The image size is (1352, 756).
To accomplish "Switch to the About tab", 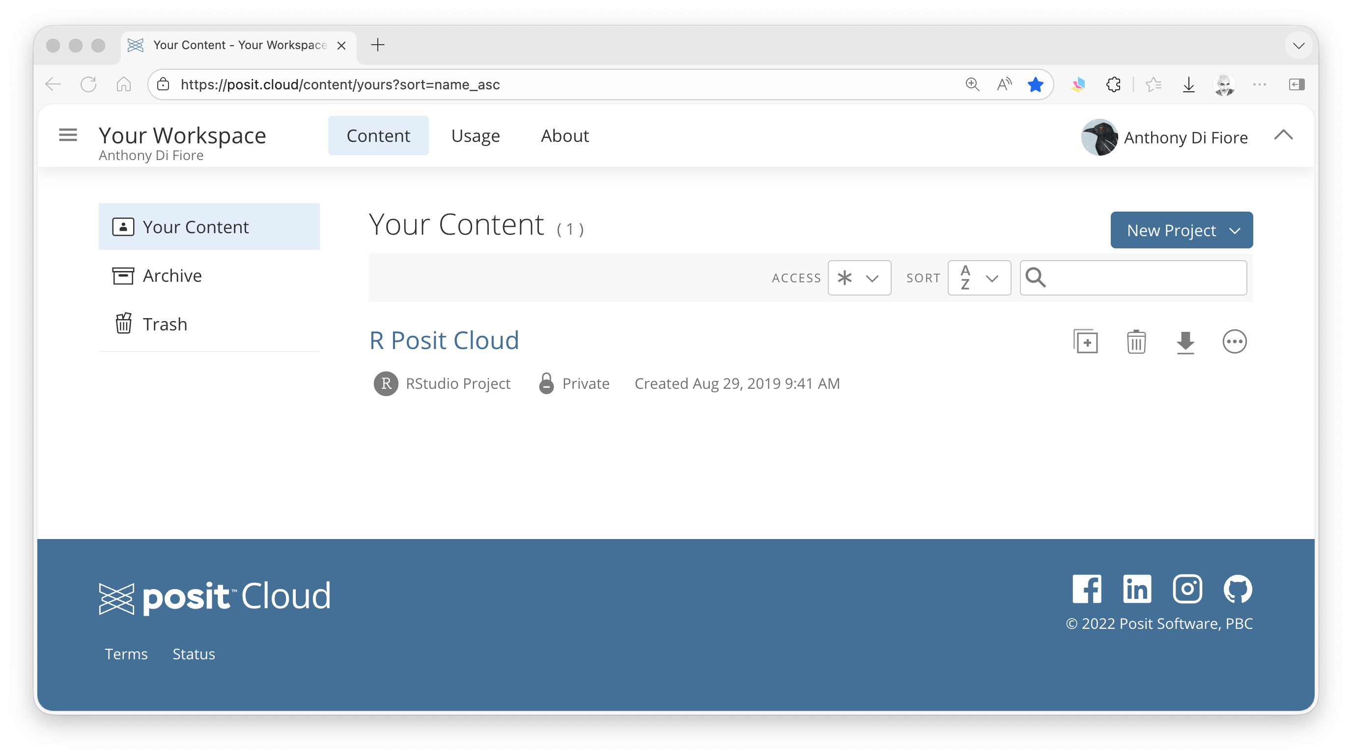I will (x=565, y=136).
